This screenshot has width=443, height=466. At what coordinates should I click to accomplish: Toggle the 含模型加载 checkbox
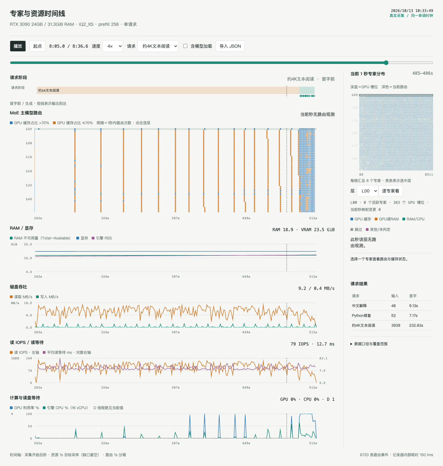pos(186,46)
